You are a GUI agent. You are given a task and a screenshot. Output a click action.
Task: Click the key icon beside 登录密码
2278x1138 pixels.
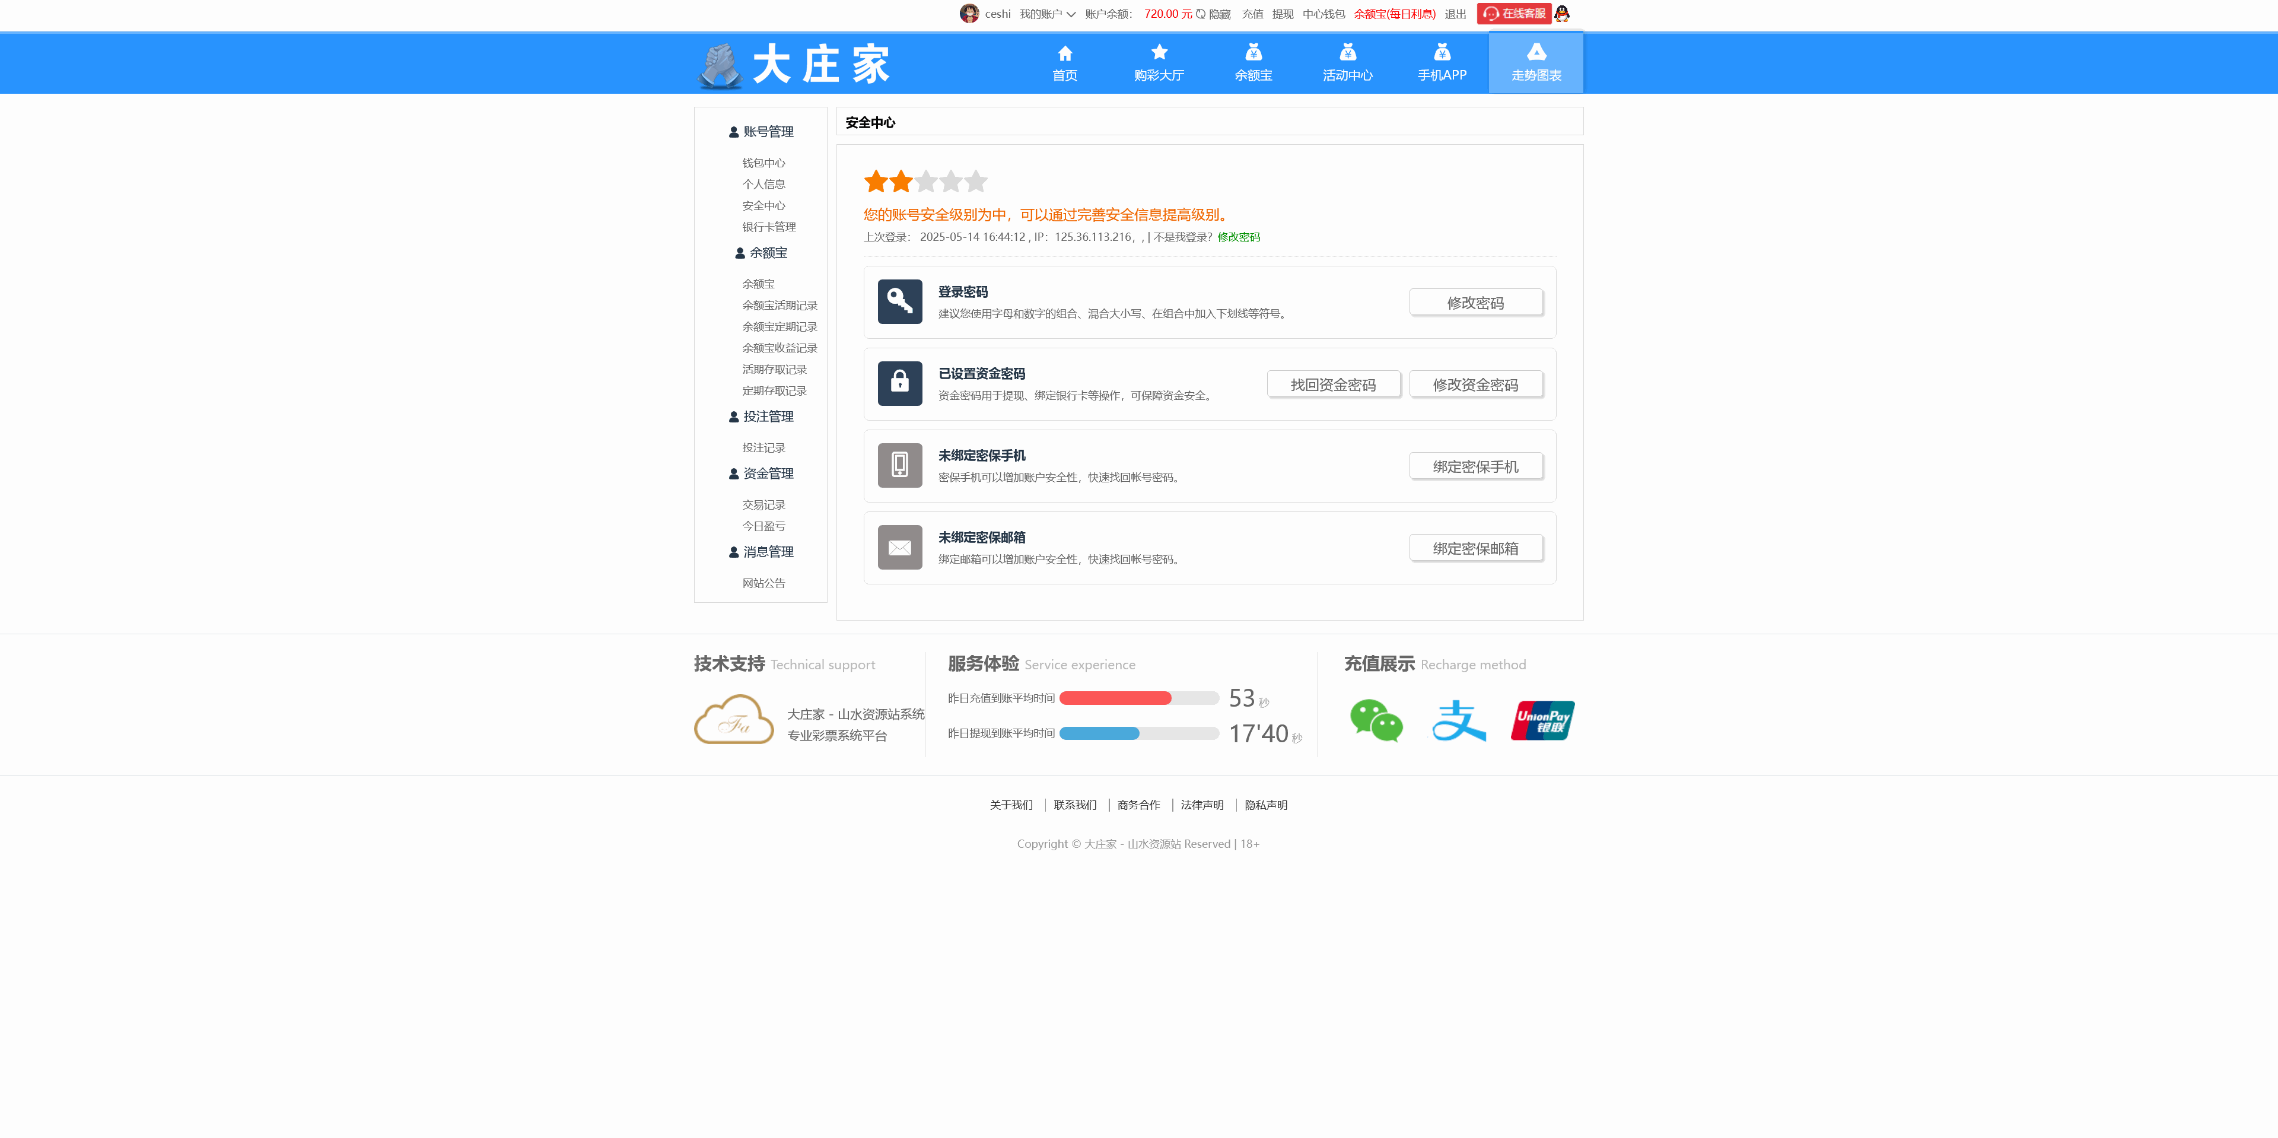tap(899, 301)
